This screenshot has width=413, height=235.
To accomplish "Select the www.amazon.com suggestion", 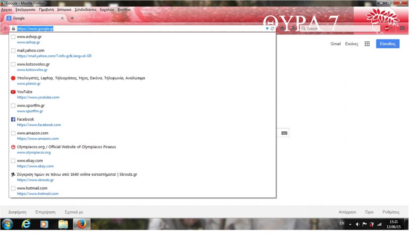I will point(142,136).
